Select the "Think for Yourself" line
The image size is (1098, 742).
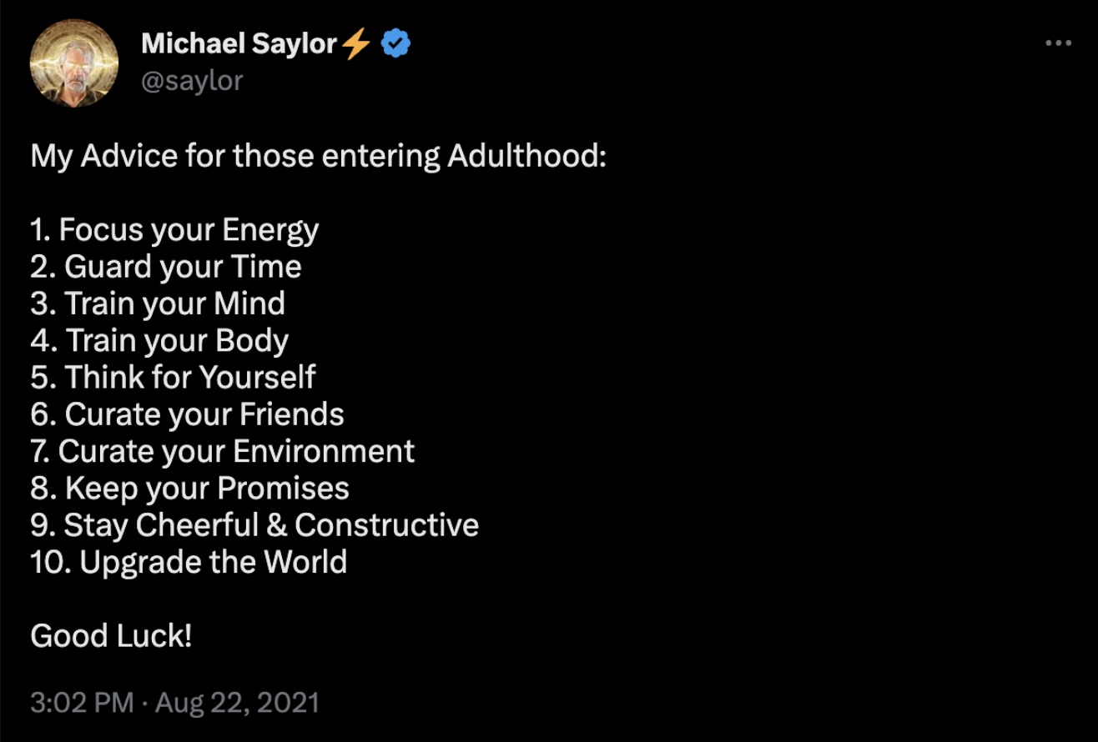pyautogui.click(x=174, y=377)
